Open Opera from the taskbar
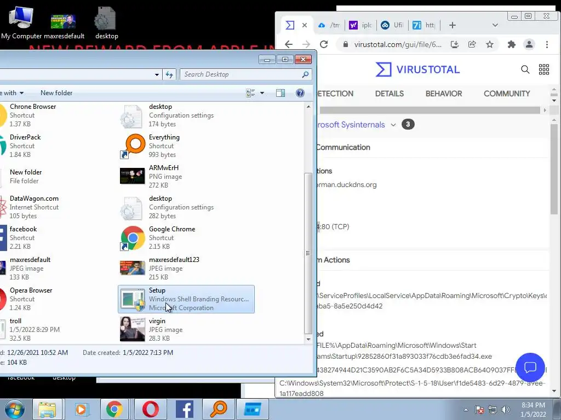The height and width of the screenshot is (420, 561). coord(151,409)
